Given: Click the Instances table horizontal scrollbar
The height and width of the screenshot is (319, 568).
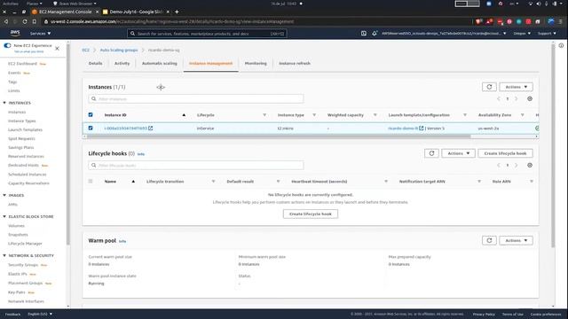Looking at the screenshot, I should tap(279, 136).
